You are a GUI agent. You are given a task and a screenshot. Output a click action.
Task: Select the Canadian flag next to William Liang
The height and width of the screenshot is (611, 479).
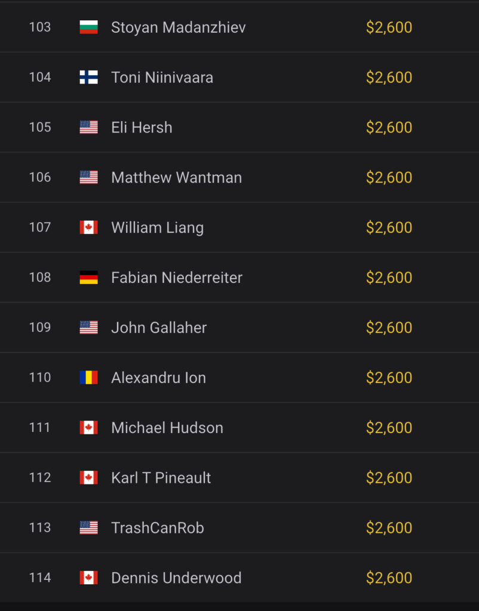click(x=88, y=227)
